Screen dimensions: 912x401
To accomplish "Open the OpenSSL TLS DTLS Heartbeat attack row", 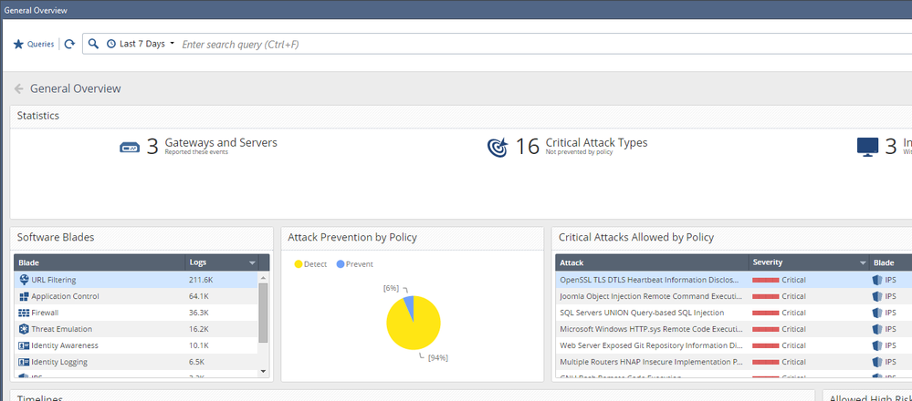I will click(x=648, y=280).
